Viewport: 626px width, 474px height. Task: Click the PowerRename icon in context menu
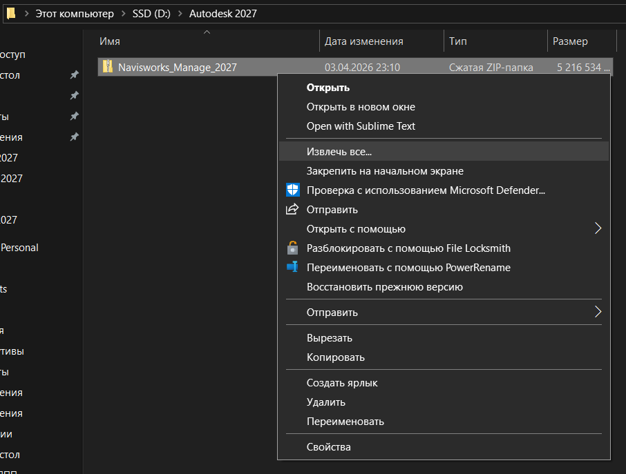(x=293, y=267)
